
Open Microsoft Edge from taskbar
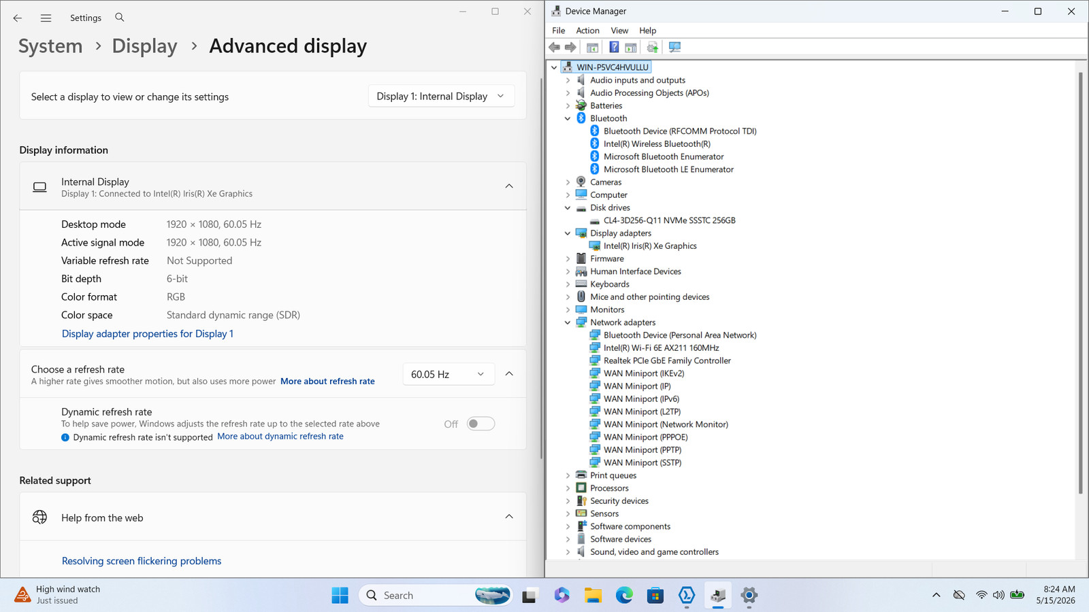pos(624,595)
